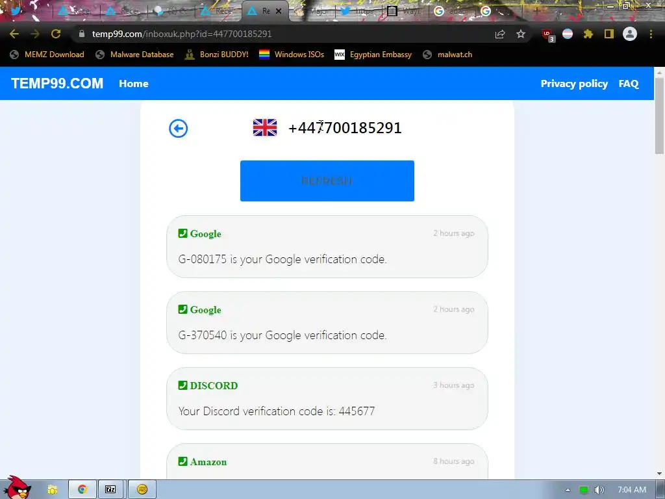
Task: Click the "8 hours ago" timestamp
Action: coord(453,461)
